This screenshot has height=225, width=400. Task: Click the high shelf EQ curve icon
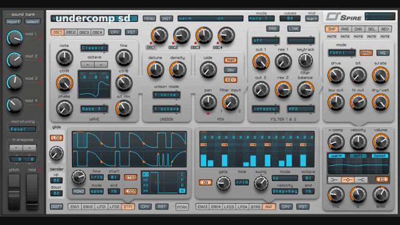tap(361, 180)
